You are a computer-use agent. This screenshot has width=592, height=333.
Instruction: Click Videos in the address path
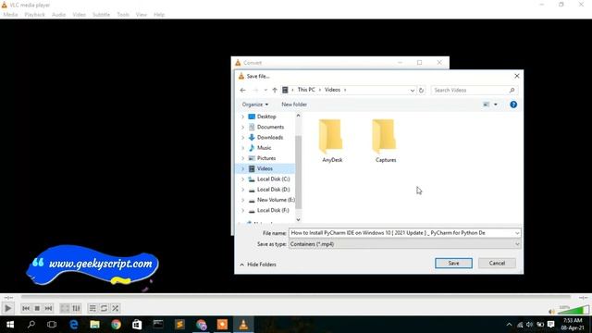[x=332, y=90]
